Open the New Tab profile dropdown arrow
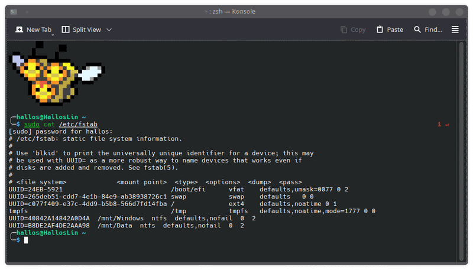The image size is (473, 270). click(x=53, y=35)
